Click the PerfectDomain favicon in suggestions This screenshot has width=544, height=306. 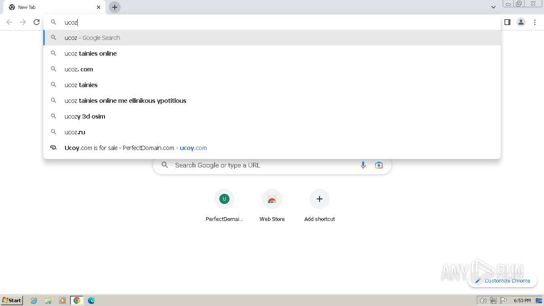pyautogui.click(x=54, y=148)
